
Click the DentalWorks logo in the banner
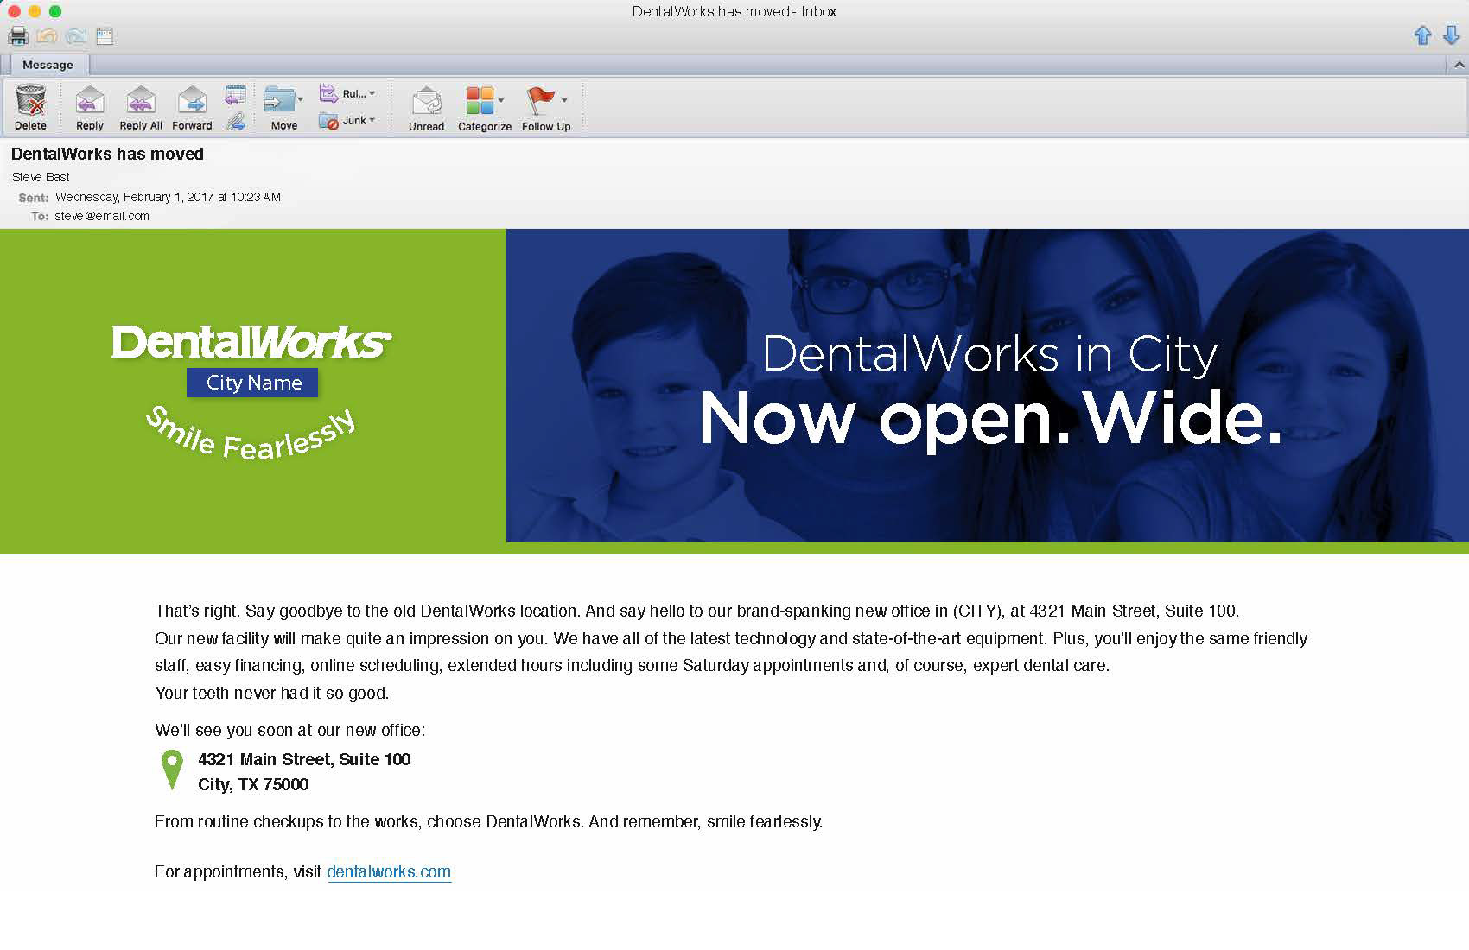point(251,342)
